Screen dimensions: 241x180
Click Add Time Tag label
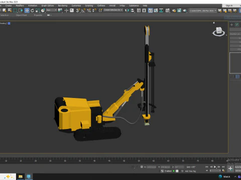(190, 171)
